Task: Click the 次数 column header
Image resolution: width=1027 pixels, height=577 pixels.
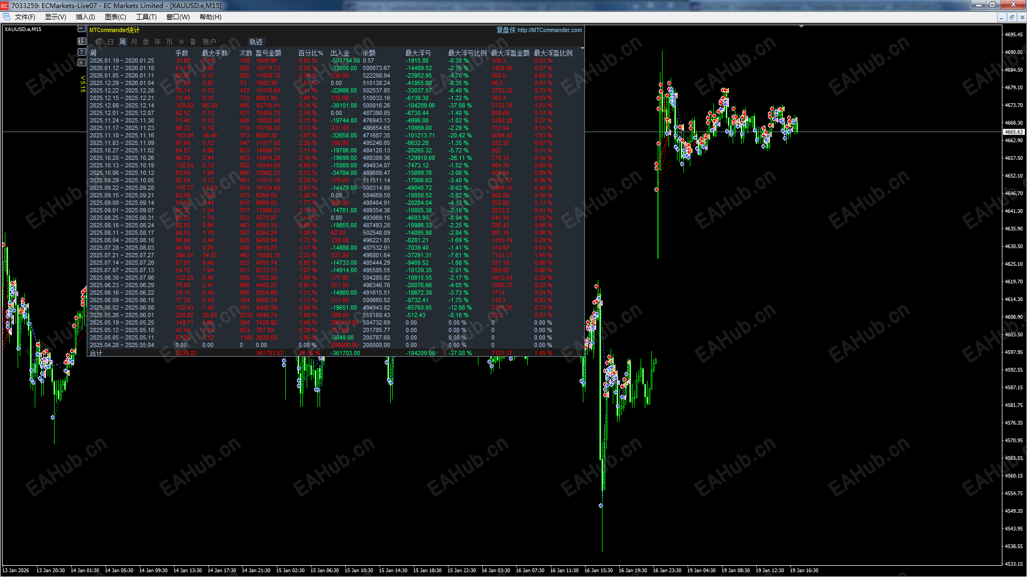Action: 246,53
